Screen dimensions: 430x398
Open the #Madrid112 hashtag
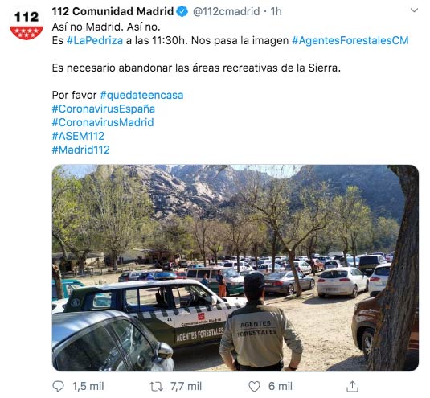81,150
